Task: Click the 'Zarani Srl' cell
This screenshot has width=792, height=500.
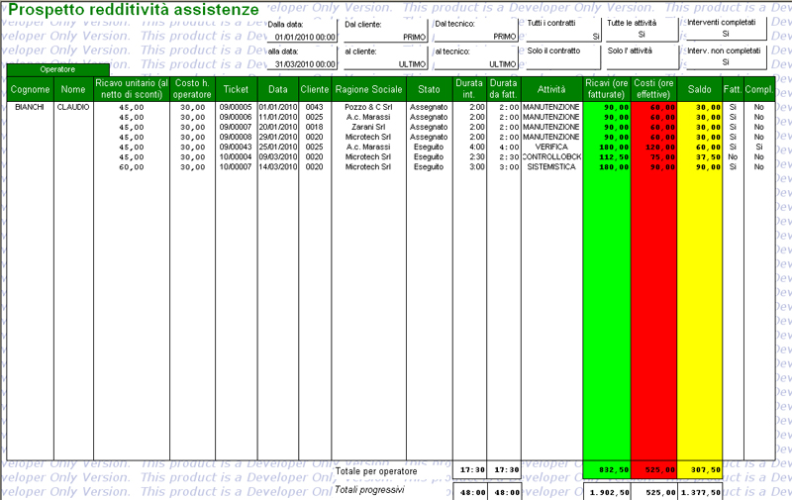Action: tap(368, 128)
